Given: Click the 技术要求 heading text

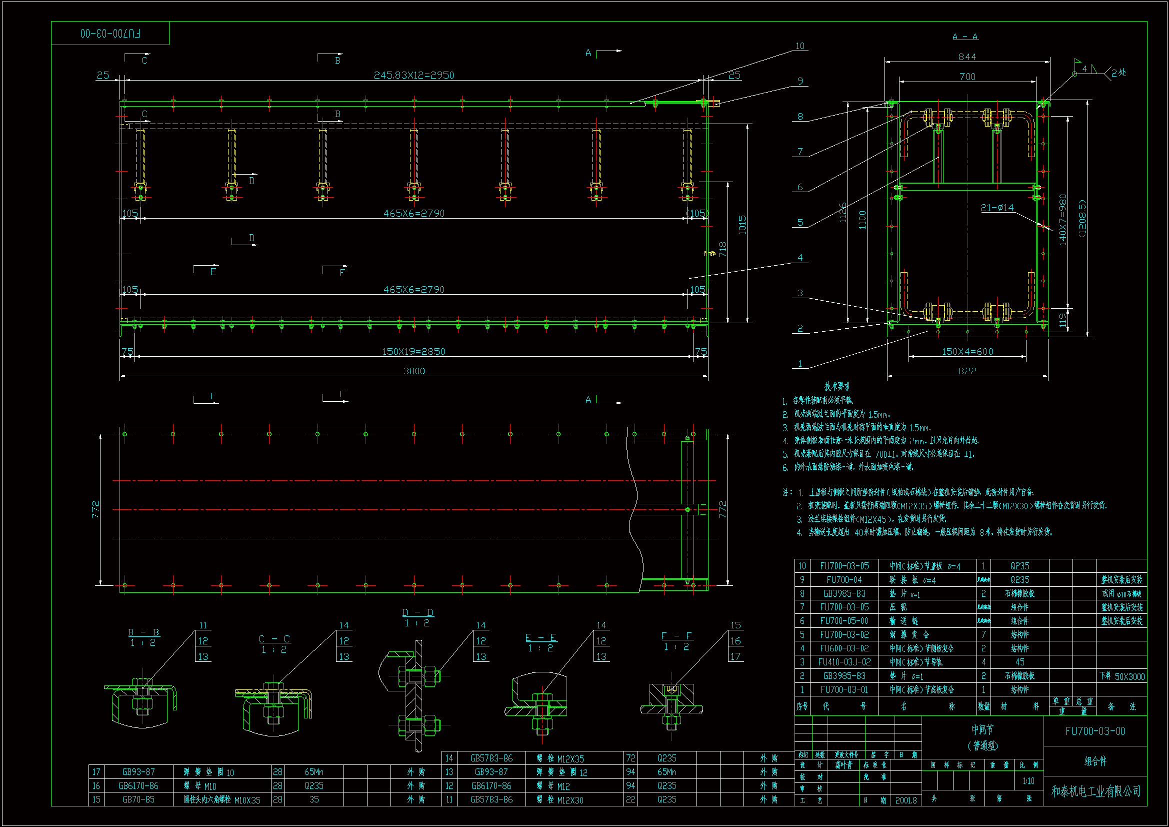Looking at the screenshot, I should [837, 386].
